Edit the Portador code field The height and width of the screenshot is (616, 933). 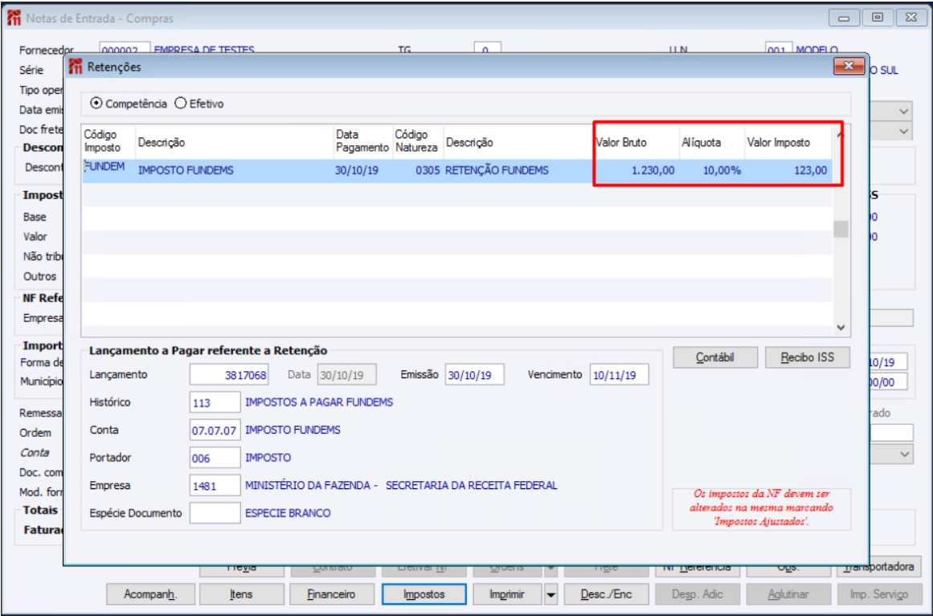pyautogui.click(x=215, y=458)
